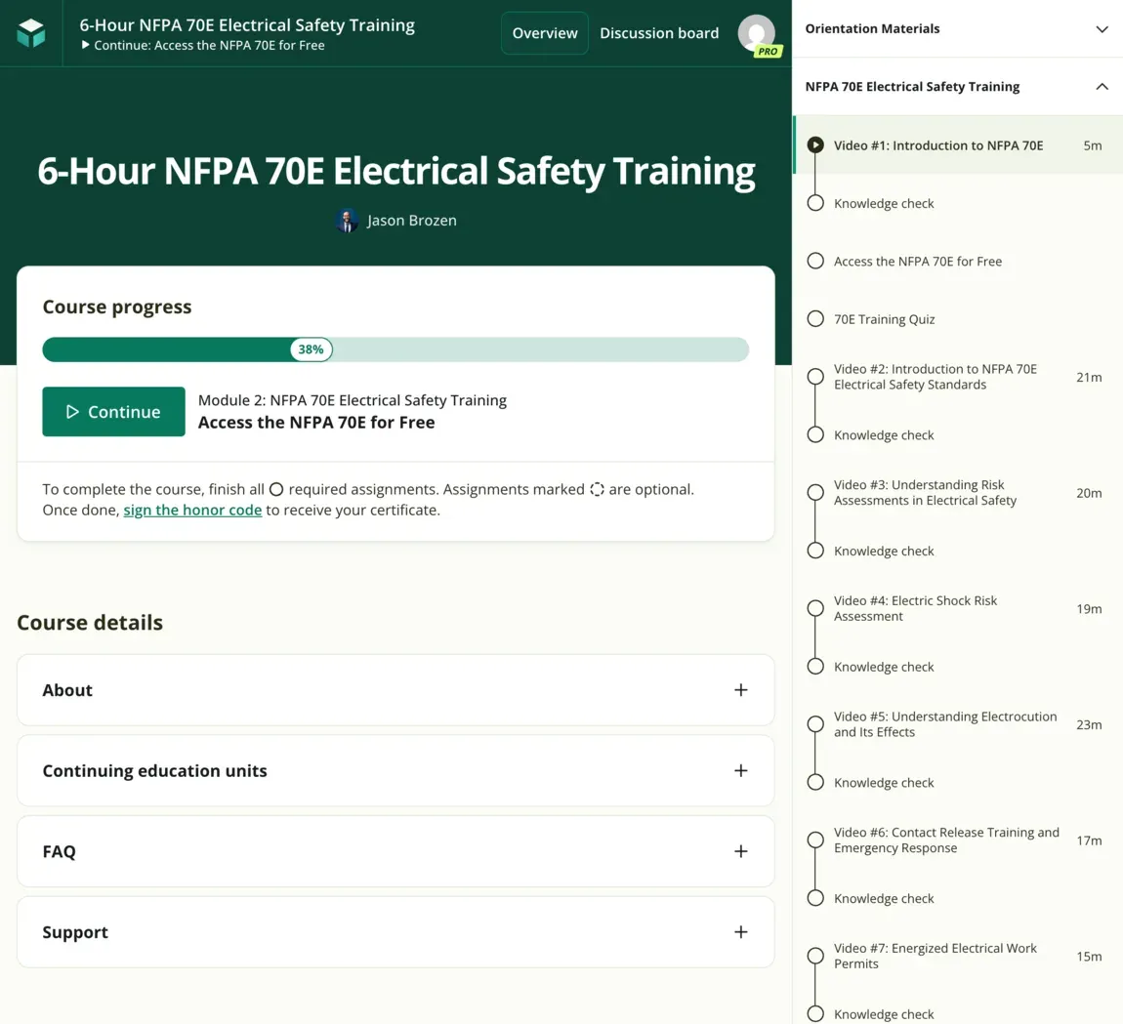Open Video #7: Energized Electrical Work Permits
Screen dimensions: 1123x1024
point(958,956)
